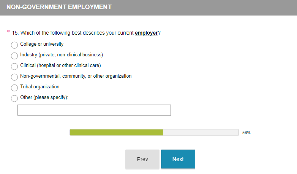Choose the Industry (private, non-clinical business) radio button

pyautogui.click(x=14, y=56)
